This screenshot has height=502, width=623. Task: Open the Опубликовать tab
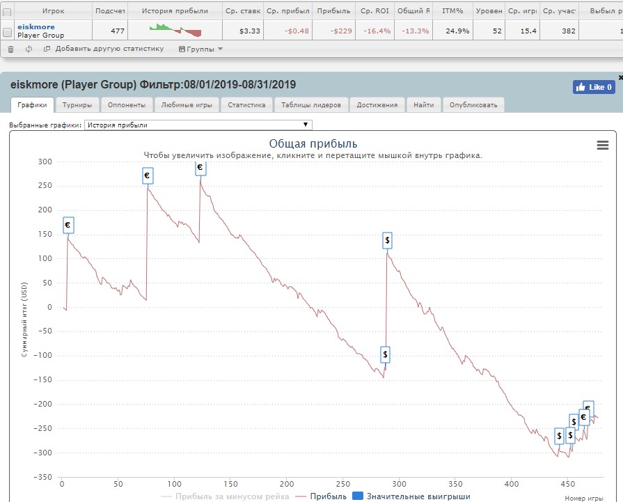473,105
